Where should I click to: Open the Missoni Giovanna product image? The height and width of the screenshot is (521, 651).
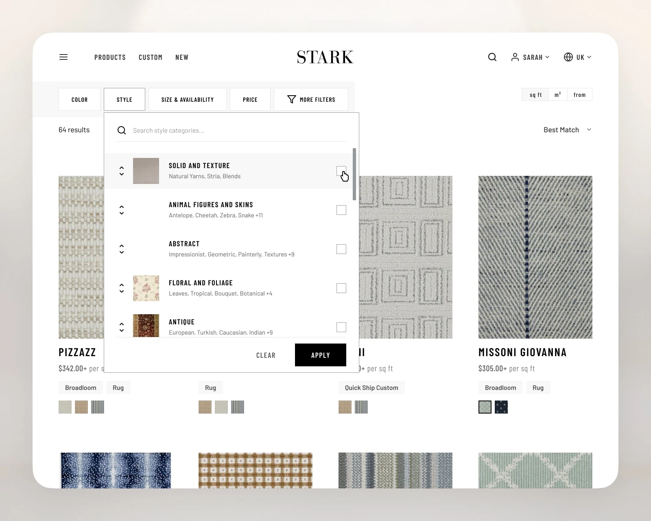coord(535,257)
